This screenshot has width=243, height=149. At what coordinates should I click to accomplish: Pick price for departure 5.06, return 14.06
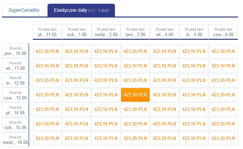(x=194, y=110)
